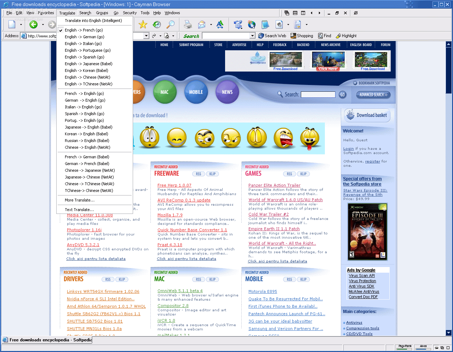
Task: Click the mail envelope icon
Action: (x=202, y=24)
